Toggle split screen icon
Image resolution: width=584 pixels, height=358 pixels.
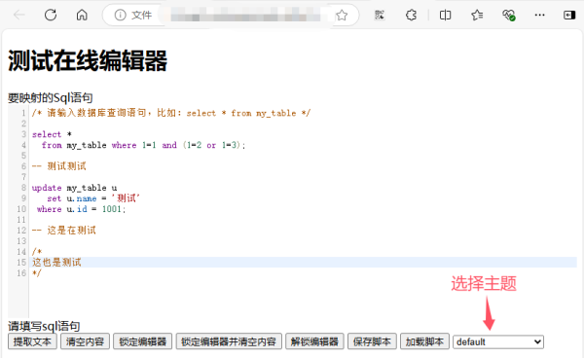tap(445, 15)
